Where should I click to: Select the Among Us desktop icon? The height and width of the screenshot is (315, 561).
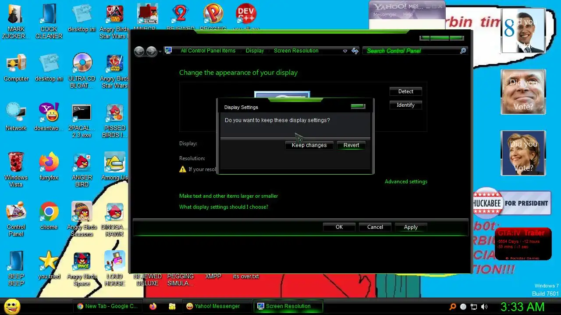point(114,166)
